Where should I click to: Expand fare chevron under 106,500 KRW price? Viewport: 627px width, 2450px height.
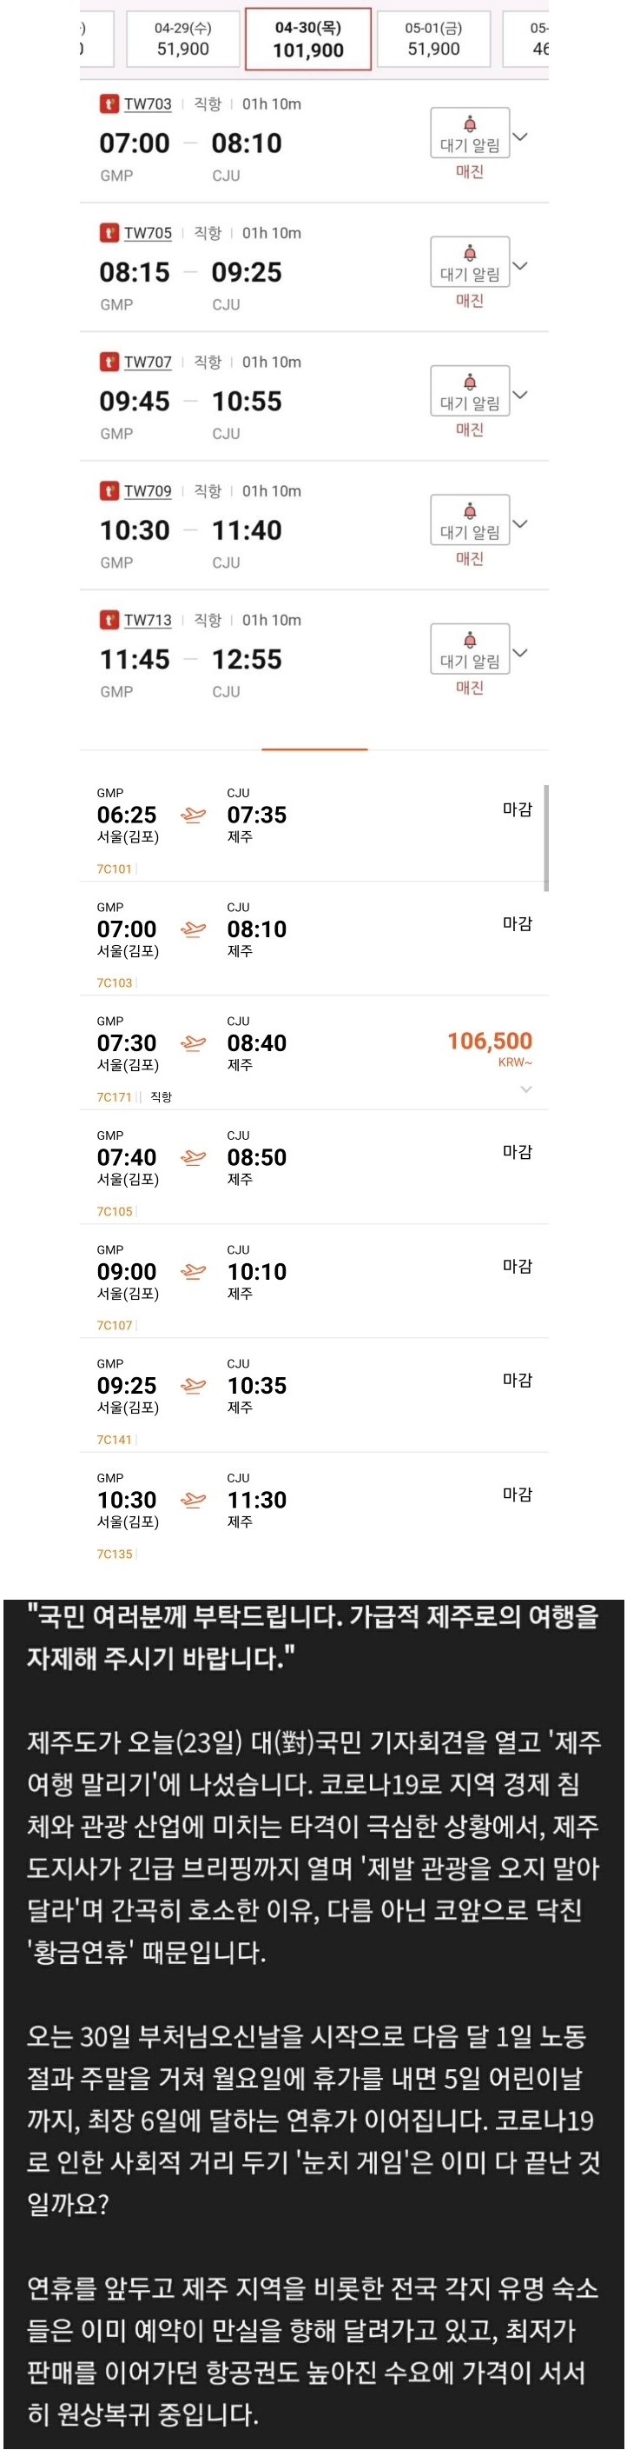click(526, 1089)
